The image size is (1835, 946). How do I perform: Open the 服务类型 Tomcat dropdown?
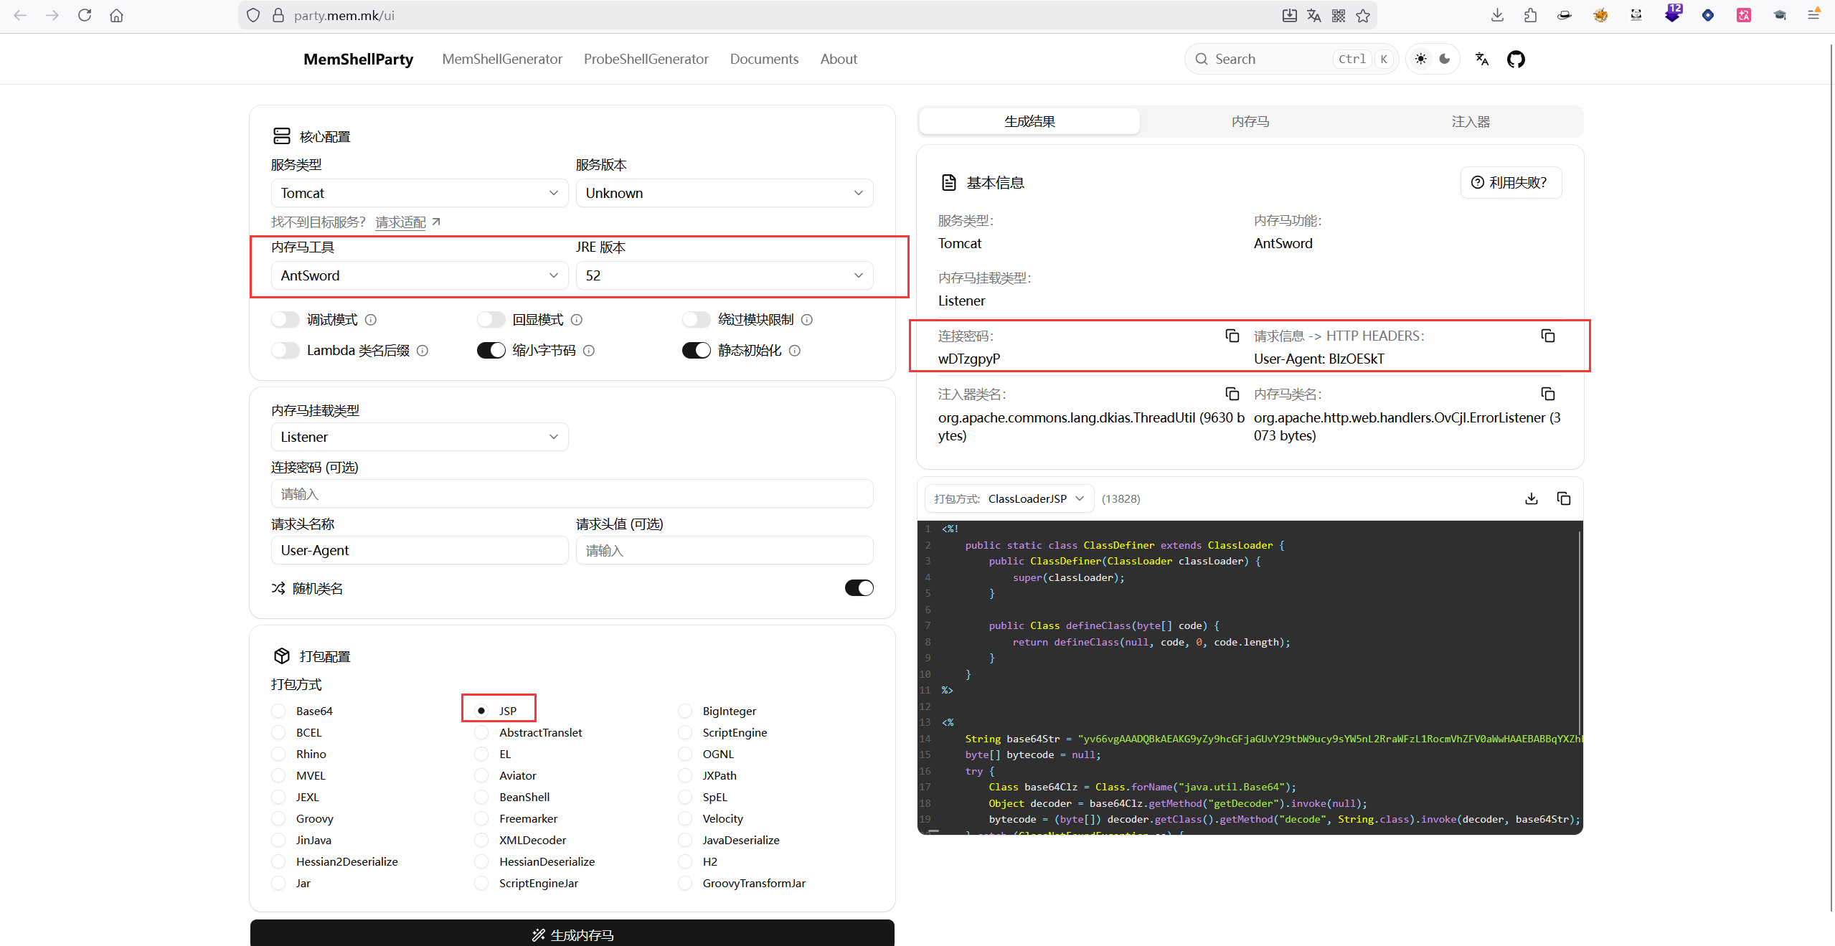point(419,193)
